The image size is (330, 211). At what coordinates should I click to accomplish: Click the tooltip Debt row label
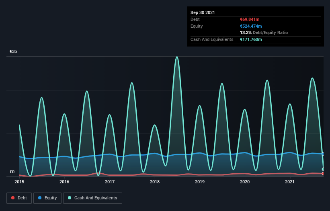pyautogui.click(x=195, y=19)
